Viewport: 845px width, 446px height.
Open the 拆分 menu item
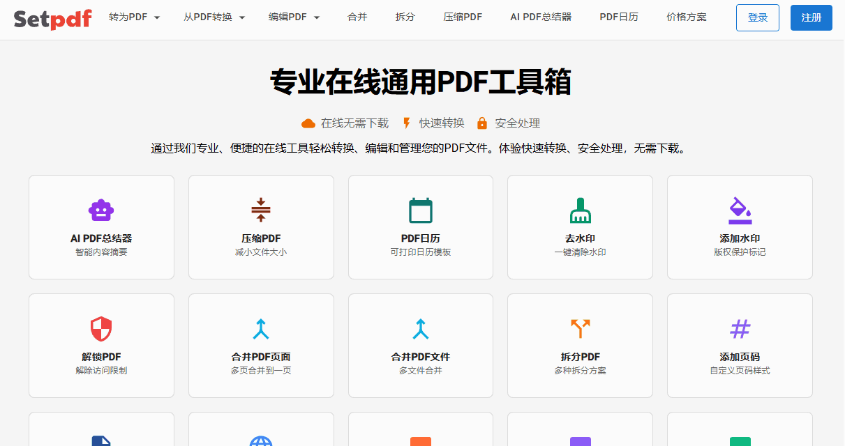[405, 17]
